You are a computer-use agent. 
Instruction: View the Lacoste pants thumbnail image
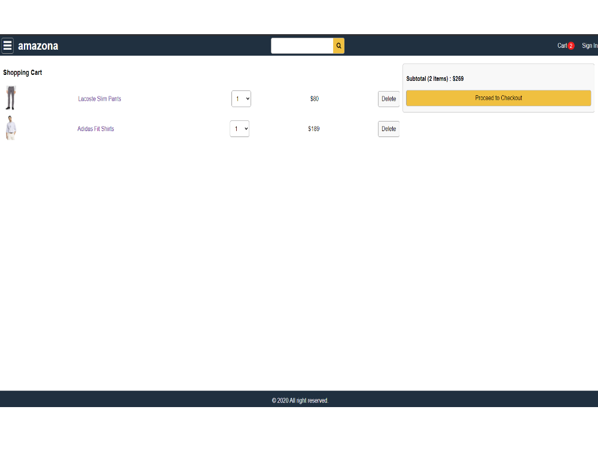tap(10, 98)
